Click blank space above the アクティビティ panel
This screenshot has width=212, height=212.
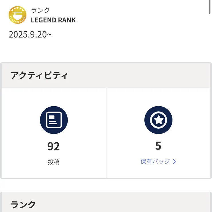(115, 52)
